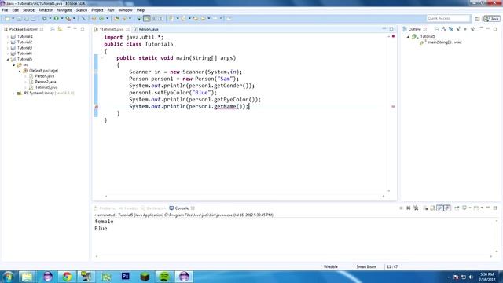Viewport: 503px width, 283px height.
Task: Select the main(String[]) method in Outline
Action: coord(444,42)
